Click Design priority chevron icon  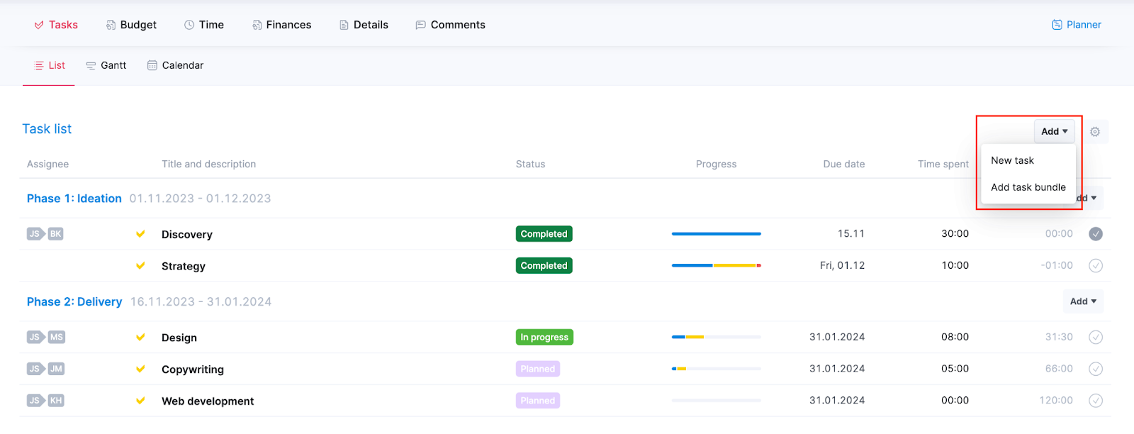click(140, 338)
